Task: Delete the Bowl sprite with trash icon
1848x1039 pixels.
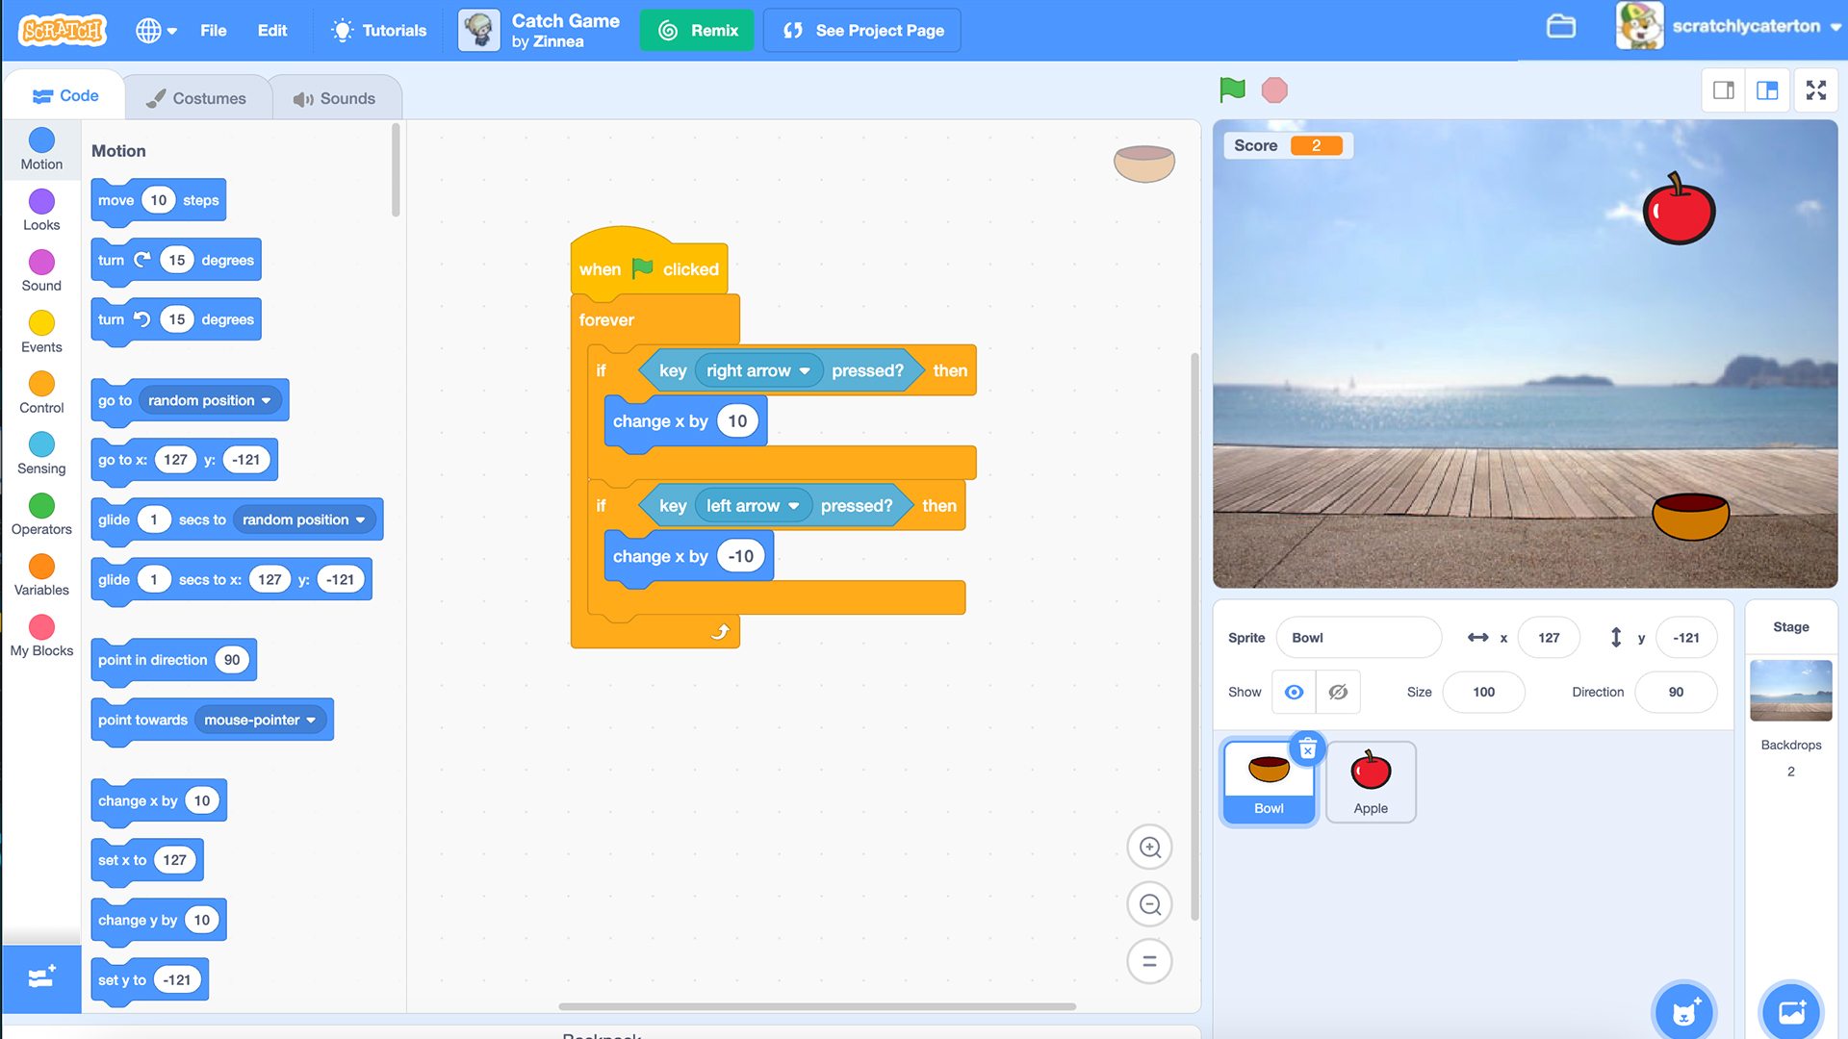Action: (1307, 748)
